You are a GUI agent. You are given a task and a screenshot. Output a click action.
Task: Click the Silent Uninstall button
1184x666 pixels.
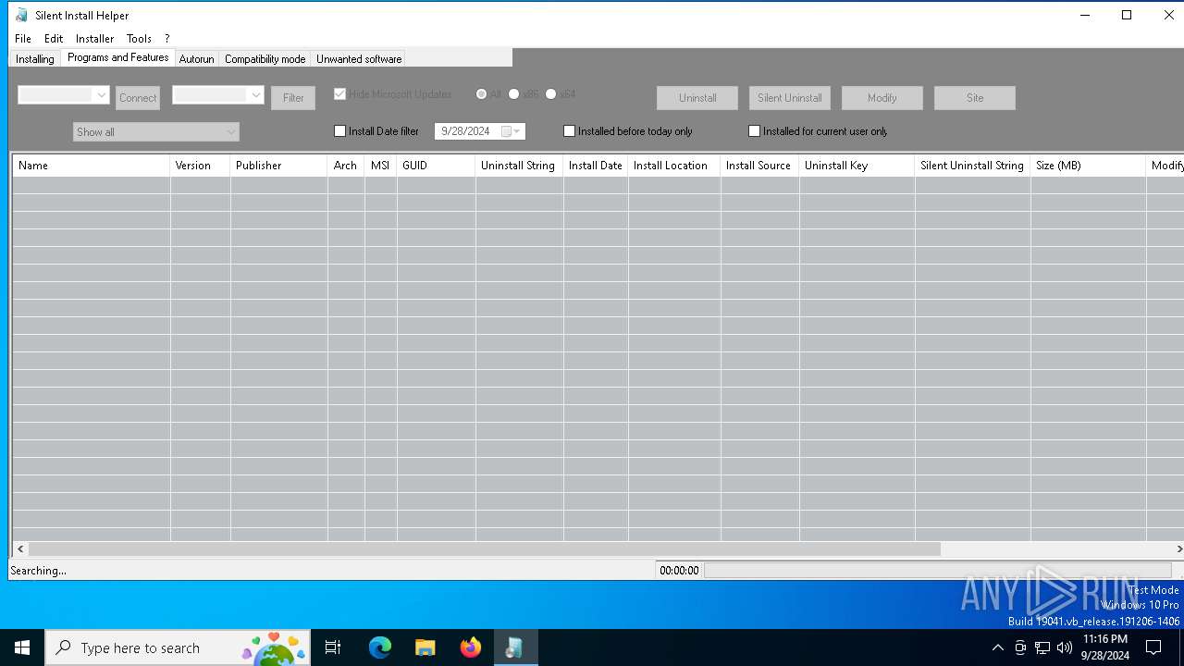pyautogui.click(x=790, y=98)
